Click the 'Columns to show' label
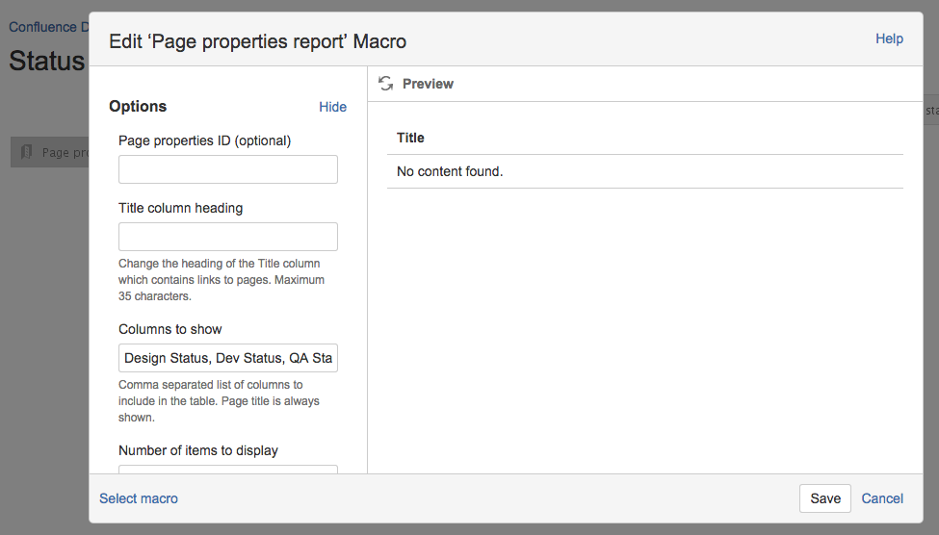The height and width of the screenshot is (535, 939). coord(170,329)
